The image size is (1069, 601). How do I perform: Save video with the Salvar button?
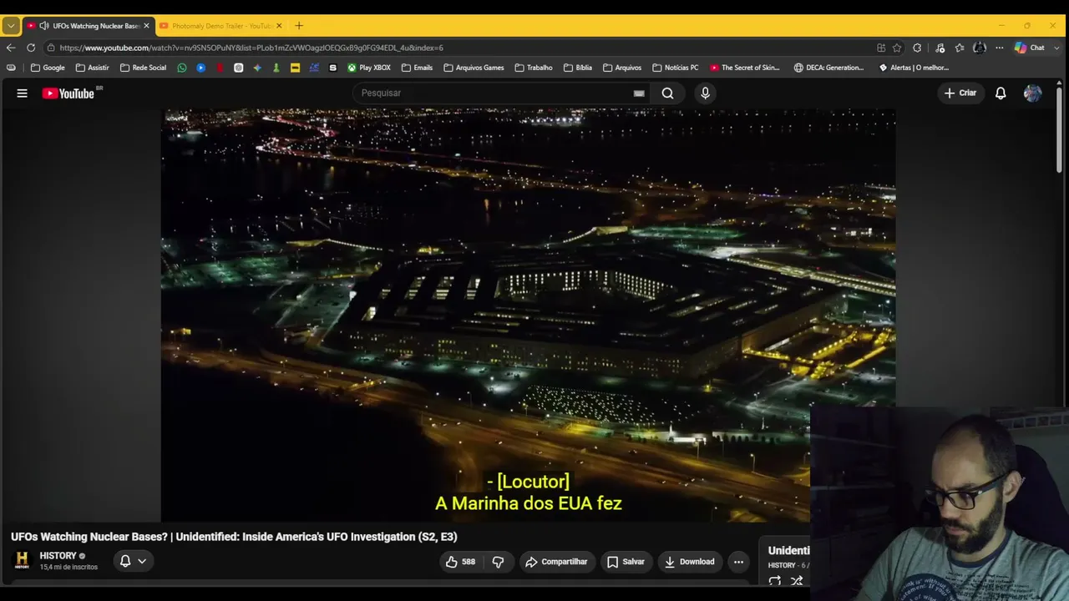point(626,562)
